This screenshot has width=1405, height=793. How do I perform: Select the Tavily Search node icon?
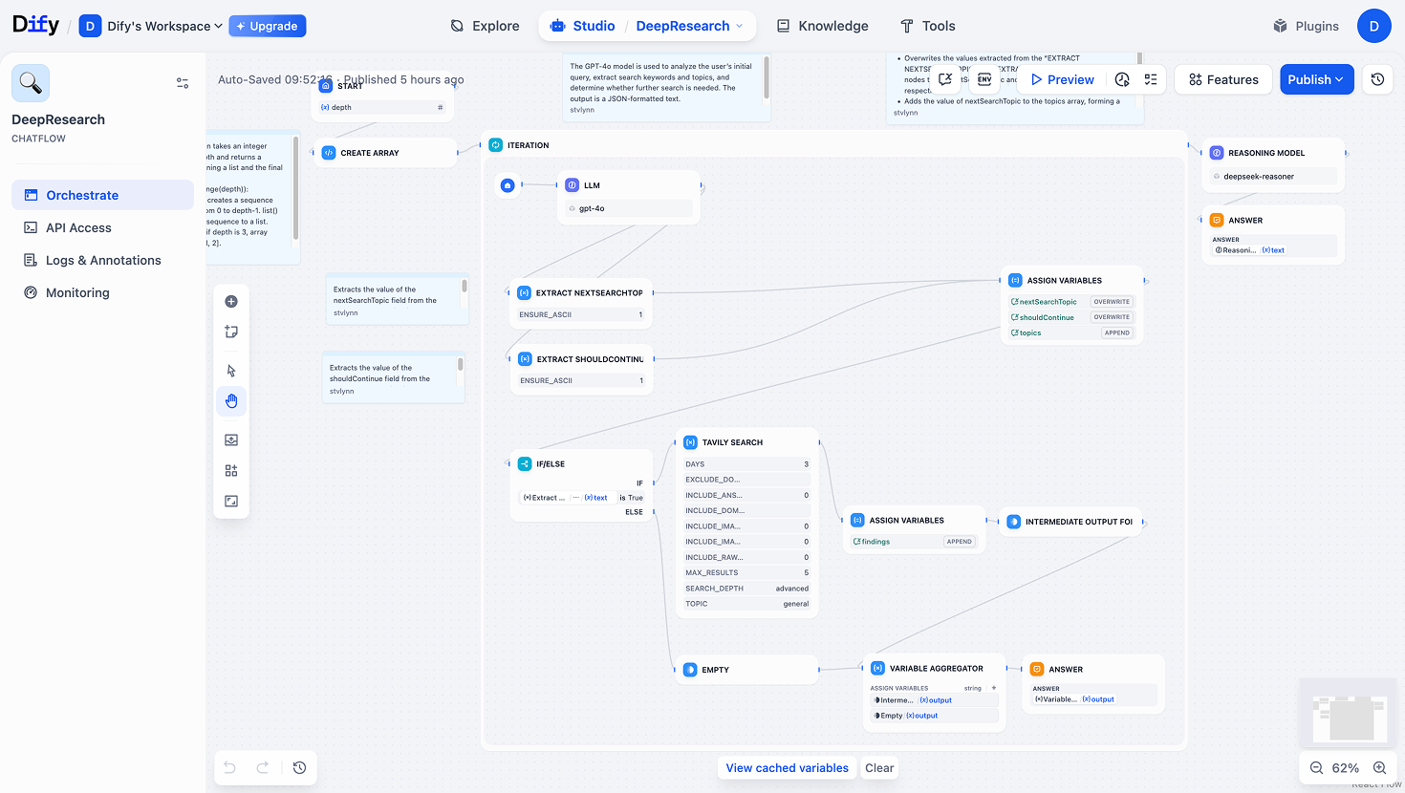tap(690, 442)
